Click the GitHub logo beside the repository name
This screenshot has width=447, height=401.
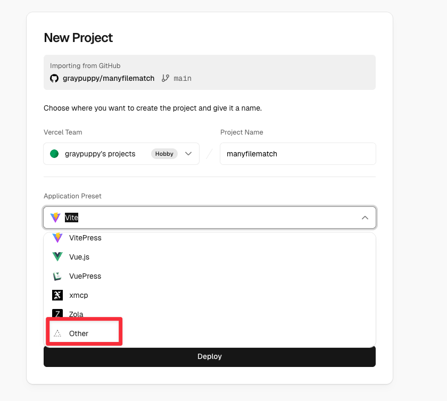(54, 78)
